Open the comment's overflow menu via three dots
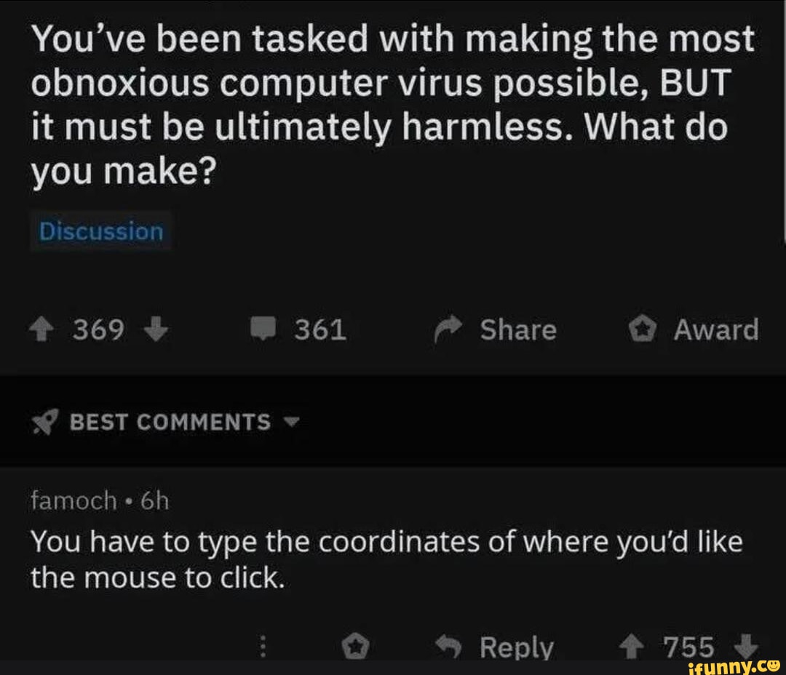 tap(263, 646)
